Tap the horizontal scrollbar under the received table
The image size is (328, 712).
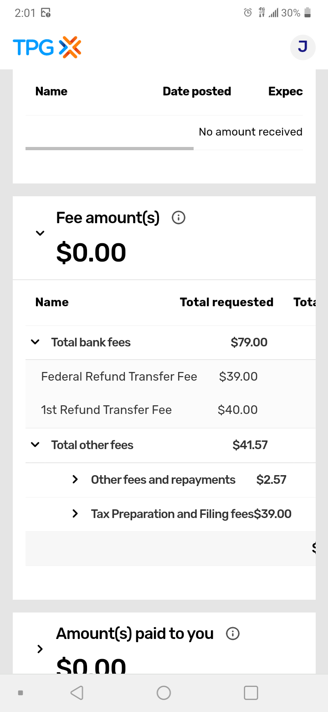(109, 148)
